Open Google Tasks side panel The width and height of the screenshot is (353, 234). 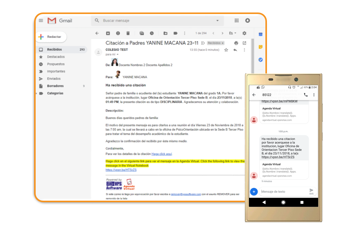coord(260,60)
